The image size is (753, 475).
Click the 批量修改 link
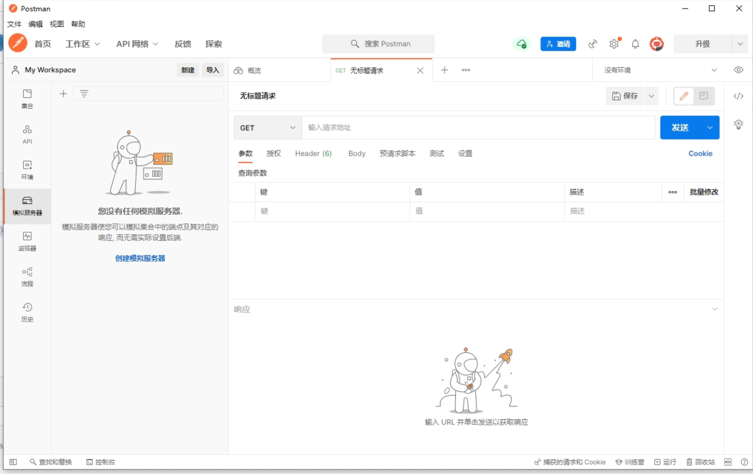(x=704, y=192)
